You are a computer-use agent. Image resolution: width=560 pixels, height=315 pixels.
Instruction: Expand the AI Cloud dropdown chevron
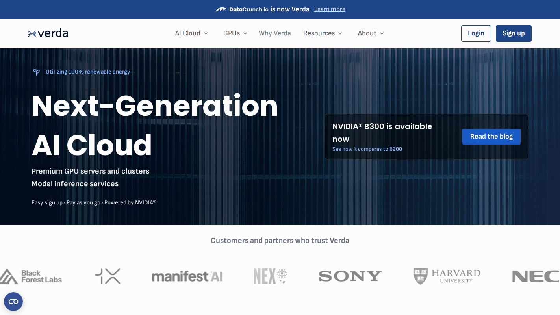(206, 33)
